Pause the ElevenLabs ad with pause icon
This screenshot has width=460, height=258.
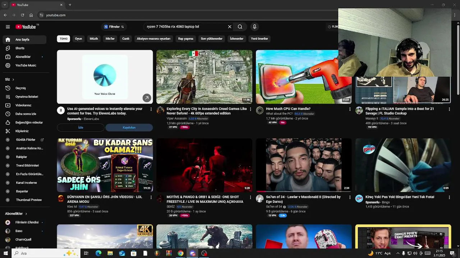[61, 110]
